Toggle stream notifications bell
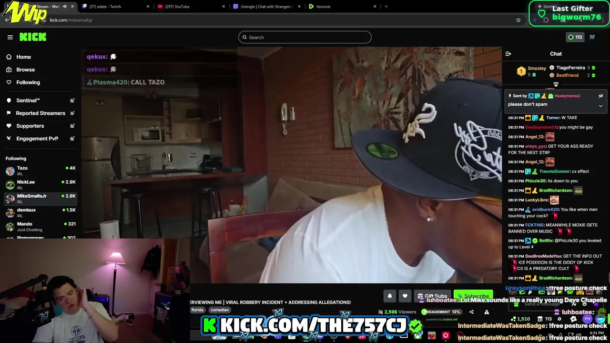610x343 pixels. pos(390,296)
